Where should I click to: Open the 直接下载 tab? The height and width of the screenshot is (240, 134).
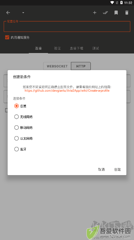[x=76, y=48]
